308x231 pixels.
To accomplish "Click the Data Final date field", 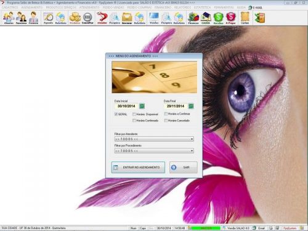I will (x=176, y=106).
